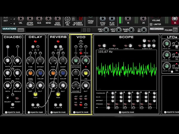The image size is (179, 134).
Task: Click the POLY VEL connector jack
Action: coord(68,19)
